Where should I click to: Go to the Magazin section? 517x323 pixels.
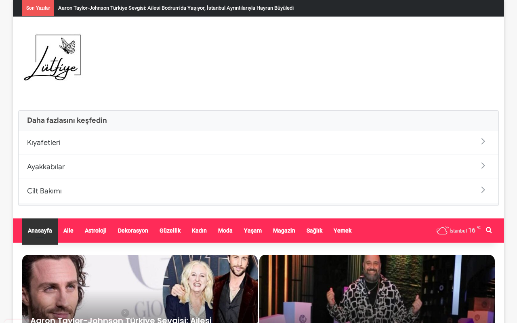(284, 231)
